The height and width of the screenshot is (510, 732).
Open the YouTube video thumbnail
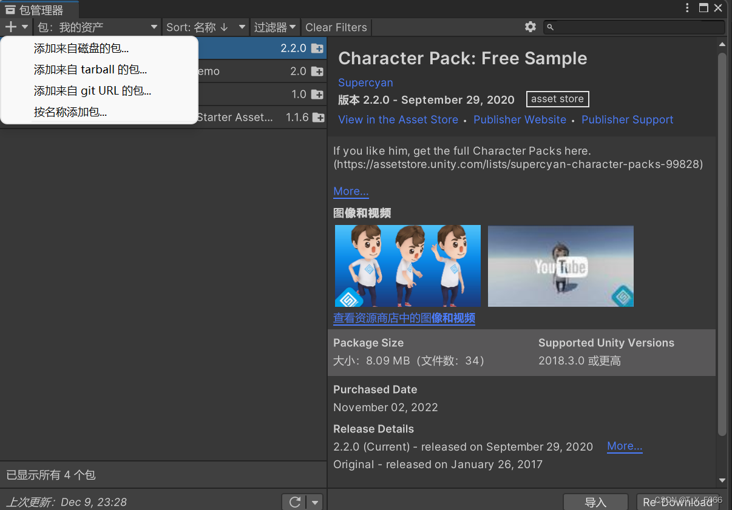(x=561, y=266)
